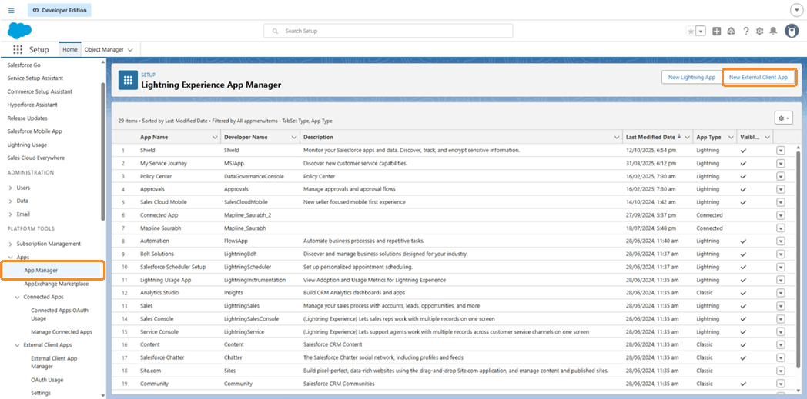Open App Name column menu chevron

tap(215, 137)
